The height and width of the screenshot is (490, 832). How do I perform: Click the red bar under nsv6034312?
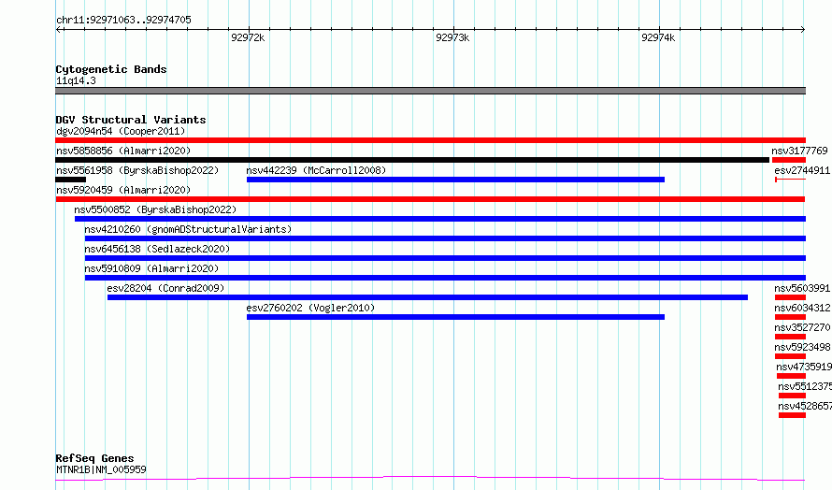click(x=791, y=317)
